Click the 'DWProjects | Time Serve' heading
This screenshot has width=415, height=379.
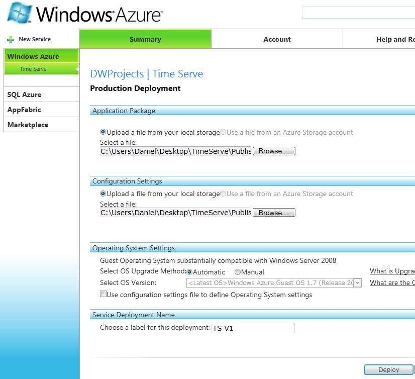click(x=147, y=74)
